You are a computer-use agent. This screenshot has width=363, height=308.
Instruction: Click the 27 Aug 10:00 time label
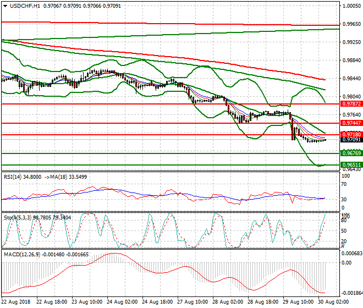tap(193, 302)
